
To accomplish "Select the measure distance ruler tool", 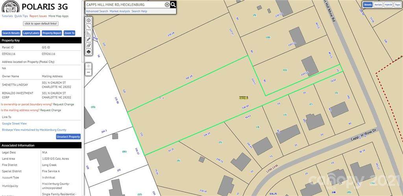I will tap(89, 26).
